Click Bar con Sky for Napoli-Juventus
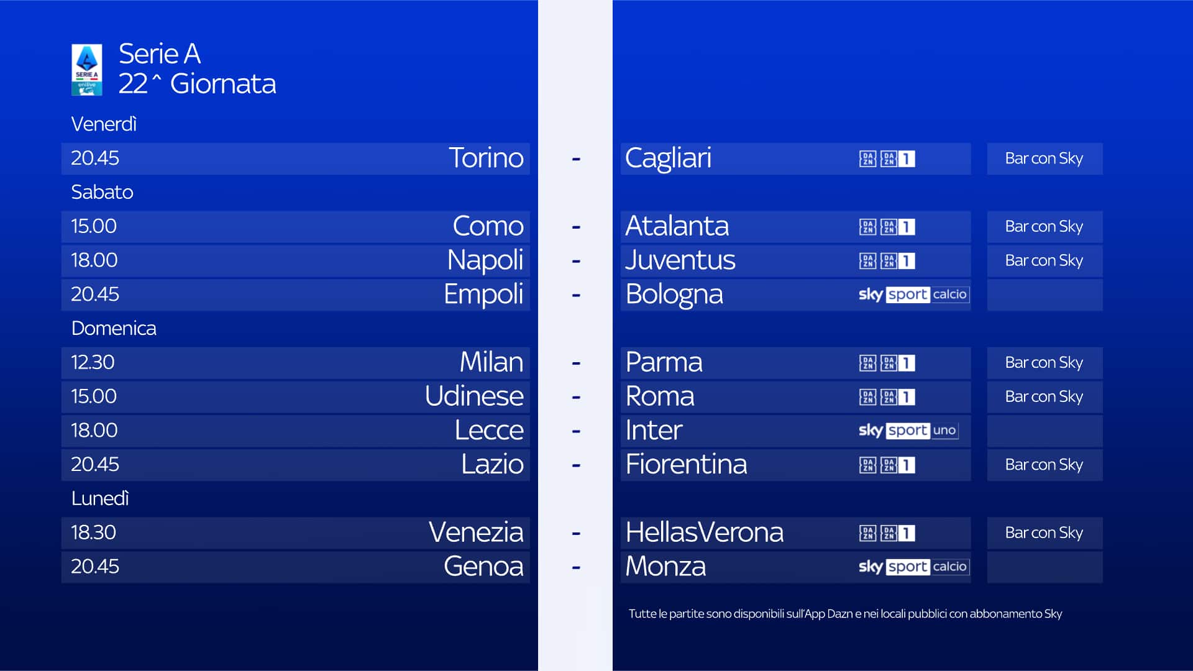 click(1044, 261)
